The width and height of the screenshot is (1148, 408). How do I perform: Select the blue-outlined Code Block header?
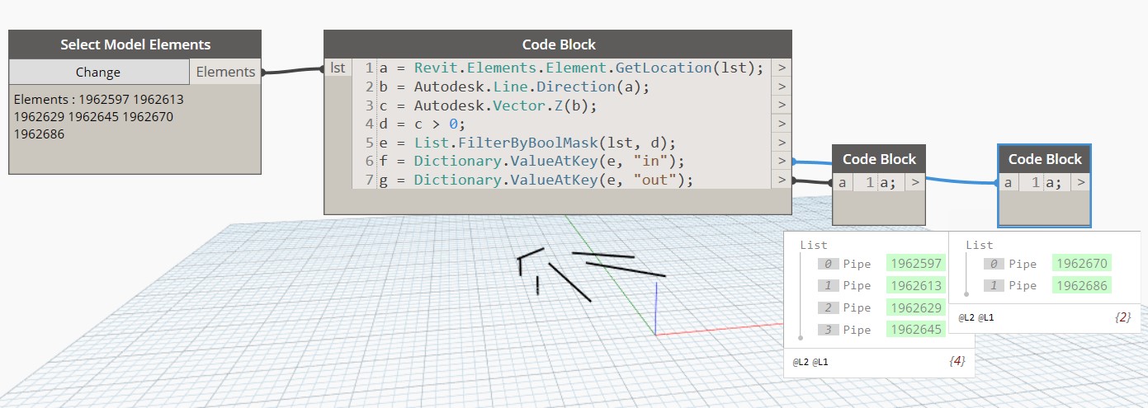[x=1045, y=159]
